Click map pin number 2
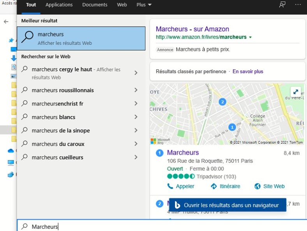The width and height of the screenshot is (307, 231). pos(222,102)
